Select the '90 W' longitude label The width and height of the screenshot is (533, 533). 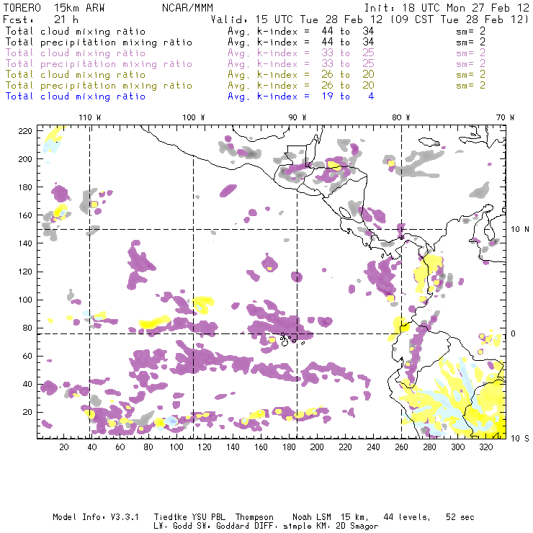click(x=297, y=117)
